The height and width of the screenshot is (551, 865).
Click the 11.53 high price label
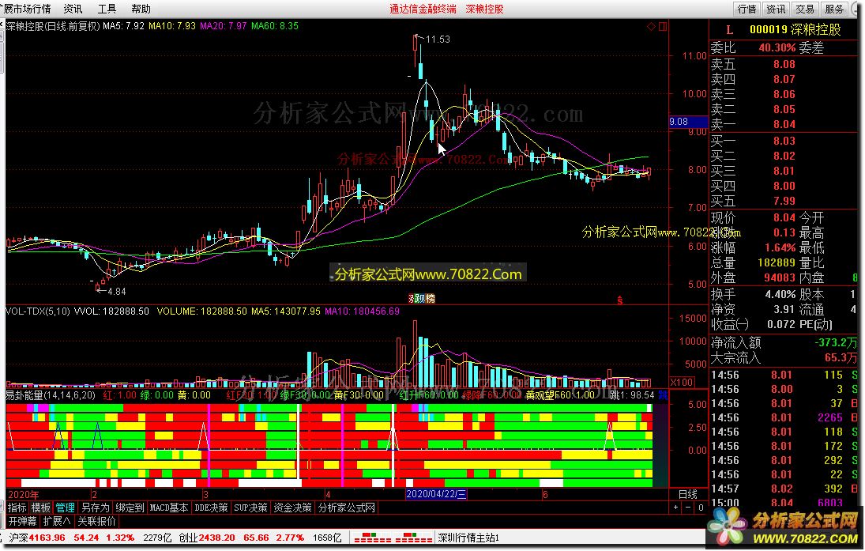pos(438,40)
